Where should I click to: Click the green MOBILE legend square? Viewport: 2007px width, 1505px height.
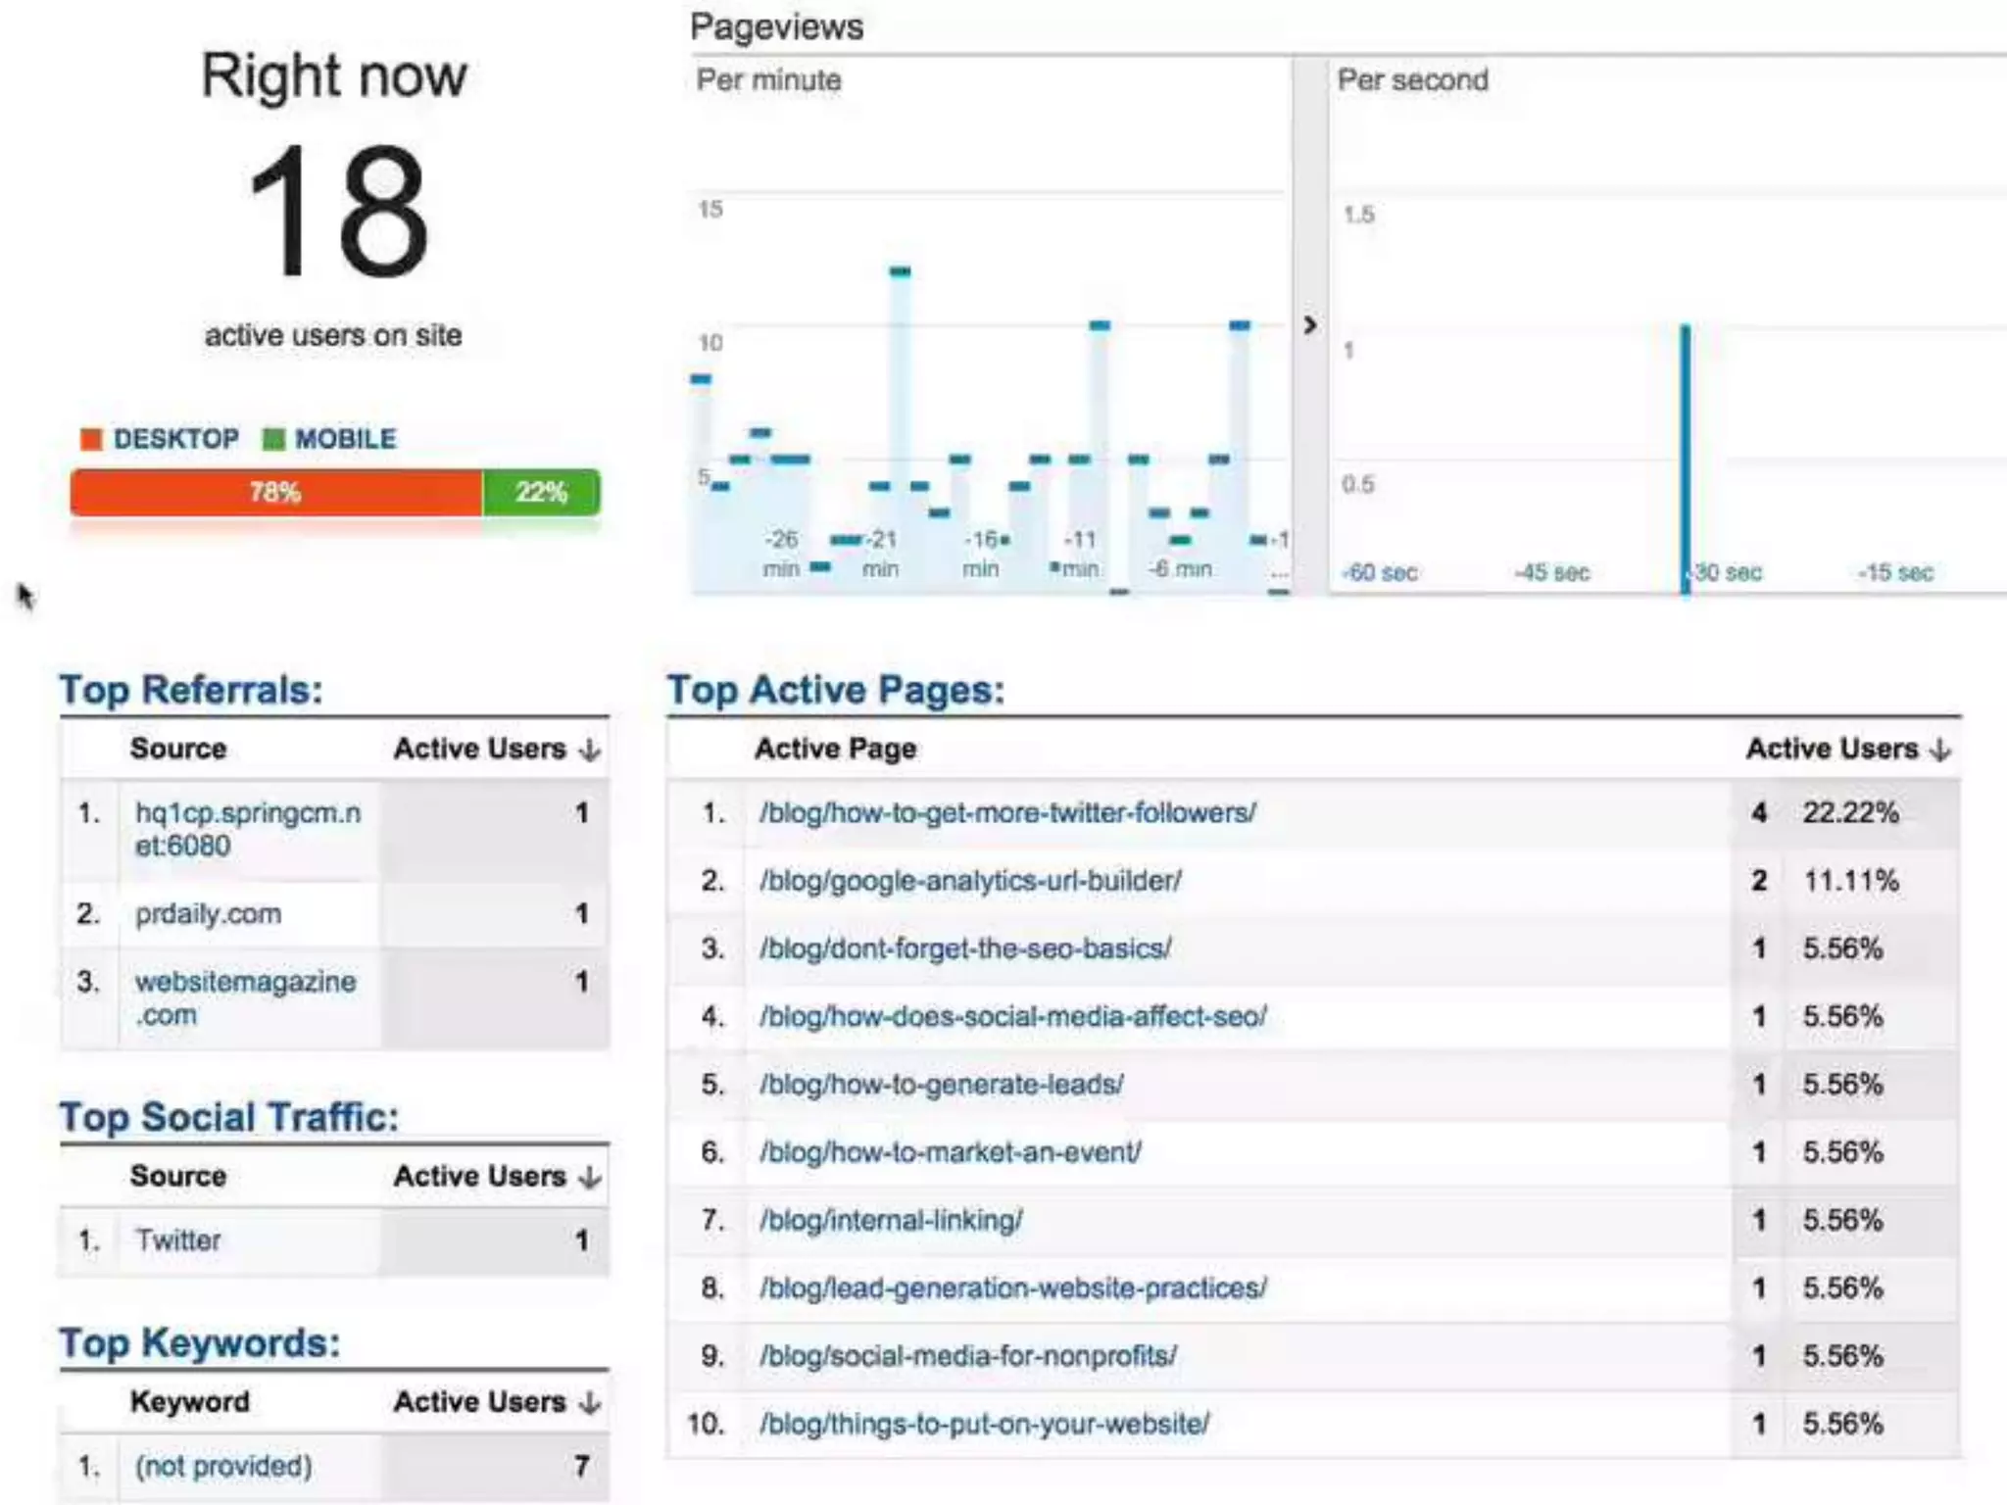[x=273, y=439]
